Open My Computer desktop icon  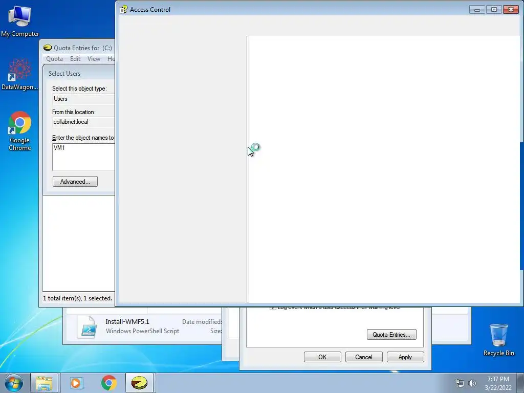click(20, 20)
